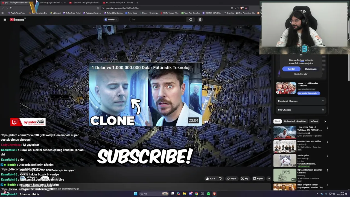This screenshot has height=197, width=350.
Task: Open the Prime Video bookmark
Action: coord(131,13)
